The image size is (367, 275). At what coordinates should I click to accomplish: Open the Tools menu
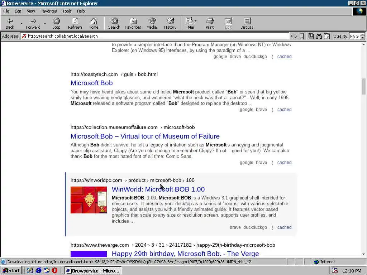pyautogui.click(x=67, y=11)
